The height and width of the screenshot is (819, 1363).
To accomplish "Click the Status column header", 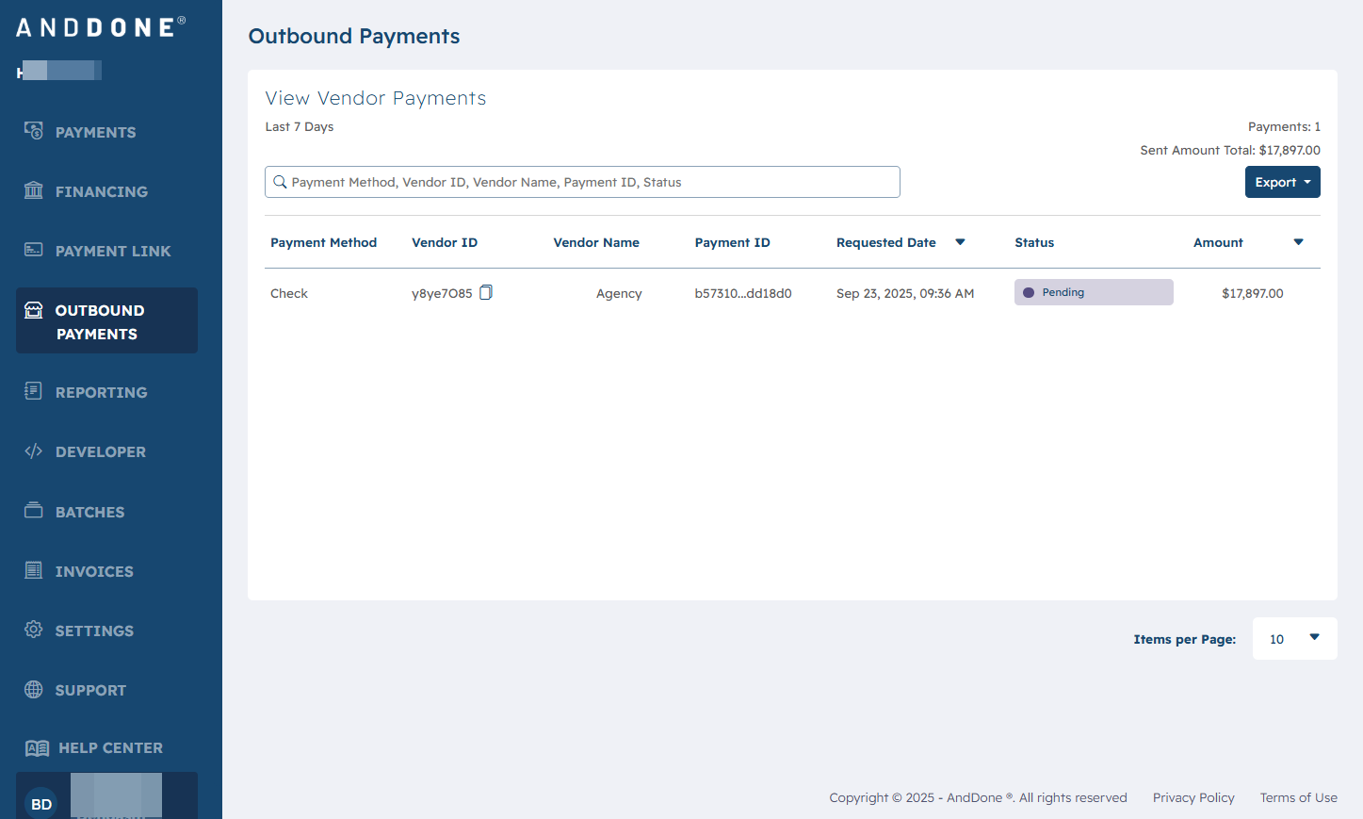I will pos(1034,242).
